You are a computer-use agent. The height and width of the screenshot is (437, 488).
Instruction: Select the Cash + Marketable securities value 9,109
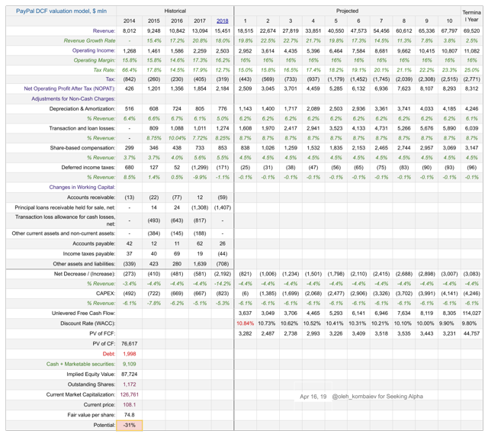tap(129, 365)
